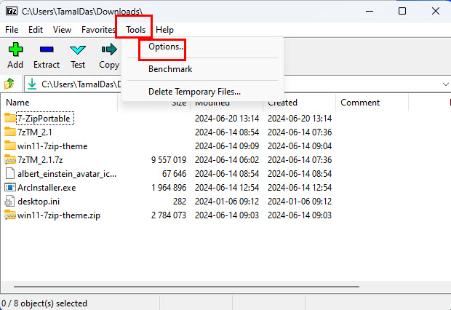The height and width of the screenshot is (310, 451).
Task: Select file name 7zTM_2.1.7z
Action: [x=40, y=160]
